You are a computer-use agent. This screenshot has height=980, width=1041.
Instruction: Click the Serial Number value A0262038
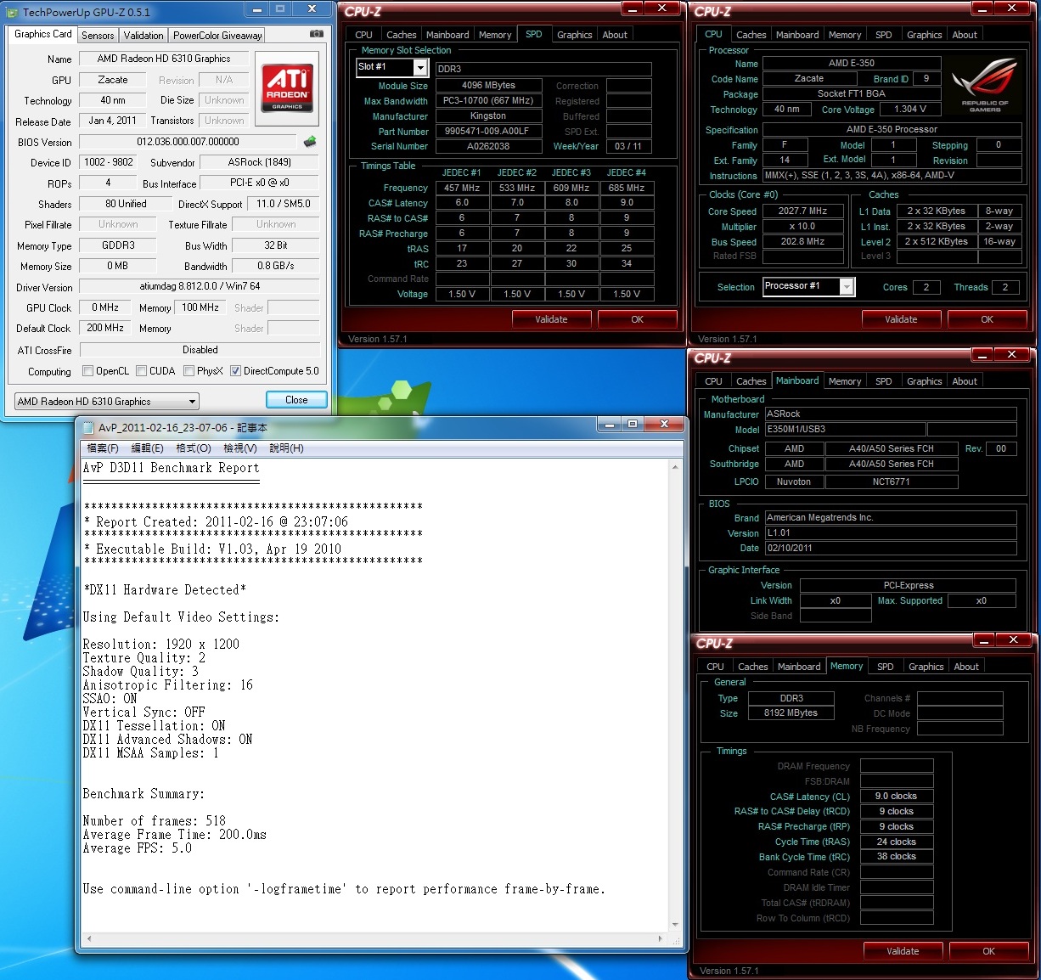click(x=487, y=146)
